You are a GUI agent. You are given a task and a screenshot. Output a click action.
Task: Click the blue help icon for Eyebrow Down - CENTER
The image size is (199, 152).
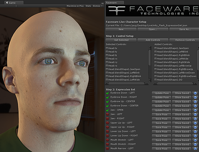pyautogui.click(x=195, y=106)
